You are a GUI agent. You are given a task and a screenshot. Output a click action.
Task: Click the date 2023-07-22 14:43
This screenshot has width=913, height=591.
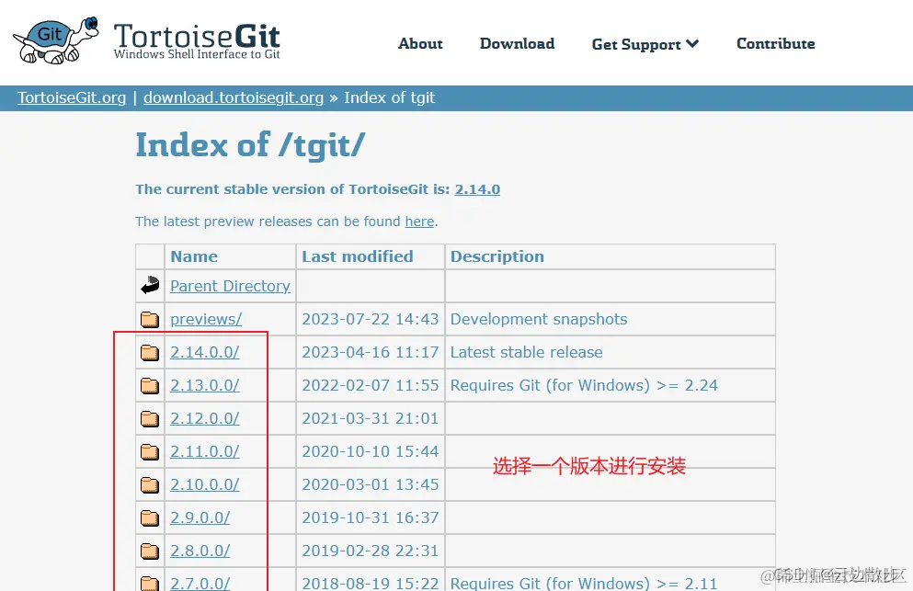[371, 319]
